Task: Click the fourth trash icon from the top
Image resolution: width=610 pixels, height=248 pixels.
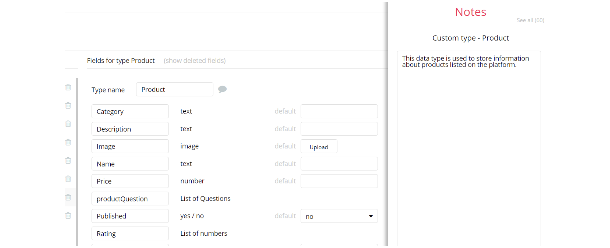Action: pyautogui.click(x=68, y=142)
